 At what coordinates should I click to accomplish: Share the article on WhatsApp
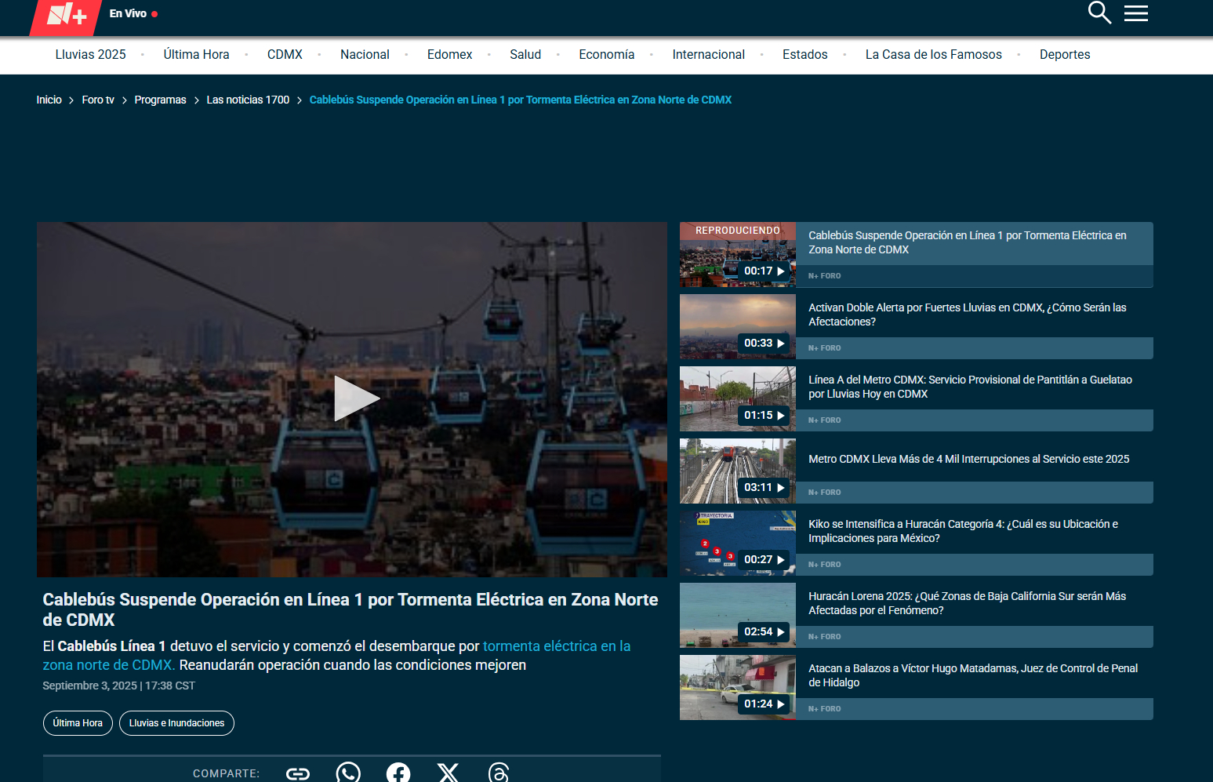click(348, 773)
